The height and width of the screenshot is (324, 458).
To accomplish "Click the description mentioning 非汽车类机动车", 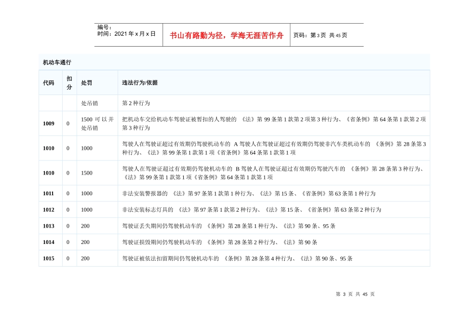I will [274, 148].
